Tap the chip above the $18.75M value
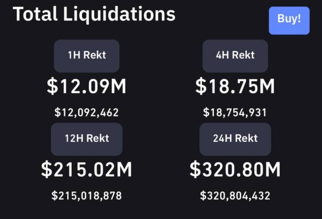 pyautogui.click(x=235, y=56)
